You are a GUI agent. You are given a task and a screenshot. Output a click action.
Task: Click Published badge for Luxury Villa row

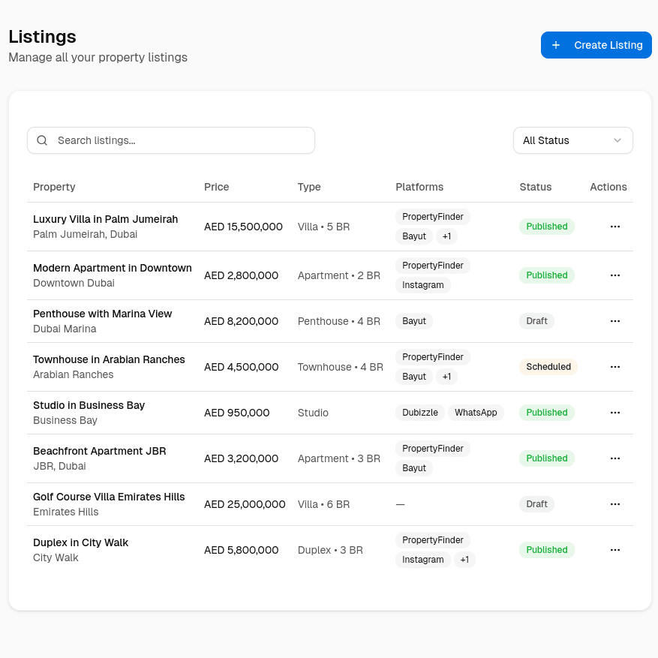547,227
